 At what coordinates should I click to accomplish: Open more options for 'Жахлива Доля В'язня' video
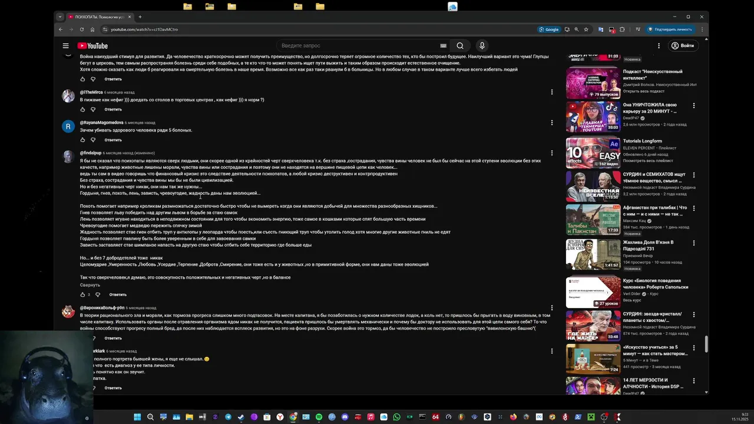(x=693, y=243)
